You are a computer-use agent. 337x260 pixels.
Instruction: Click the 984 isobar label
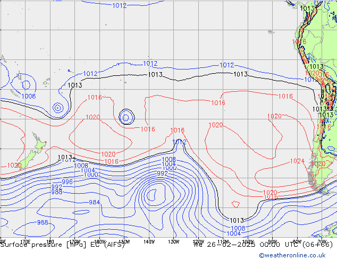pos(94,202)
